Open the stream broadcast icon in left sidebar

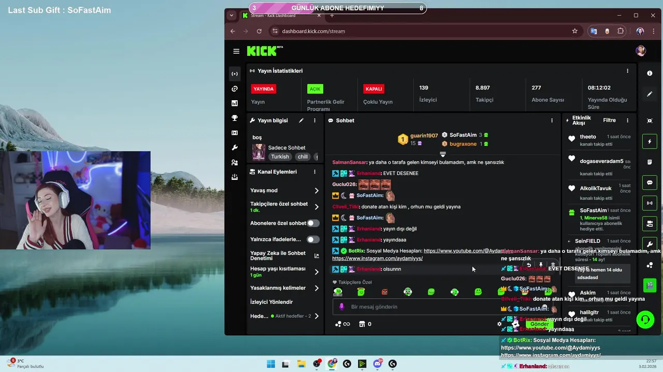[235, 74]
